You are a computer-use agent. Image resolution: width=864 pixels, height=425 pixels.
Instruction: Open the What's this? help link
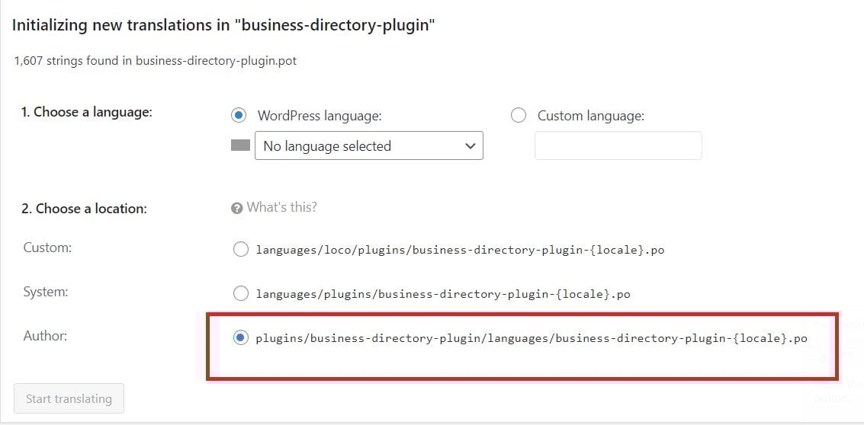pos(281,207)
